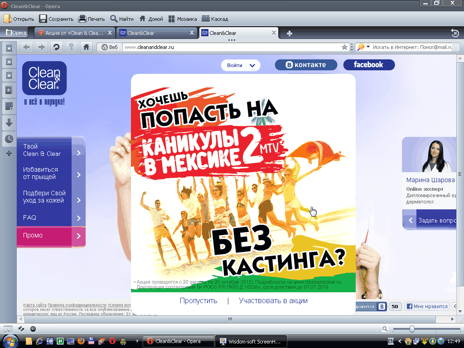Click the Opera Back arrow button
The width and height of the screenshot is (464, 348).
pos(27,47)
